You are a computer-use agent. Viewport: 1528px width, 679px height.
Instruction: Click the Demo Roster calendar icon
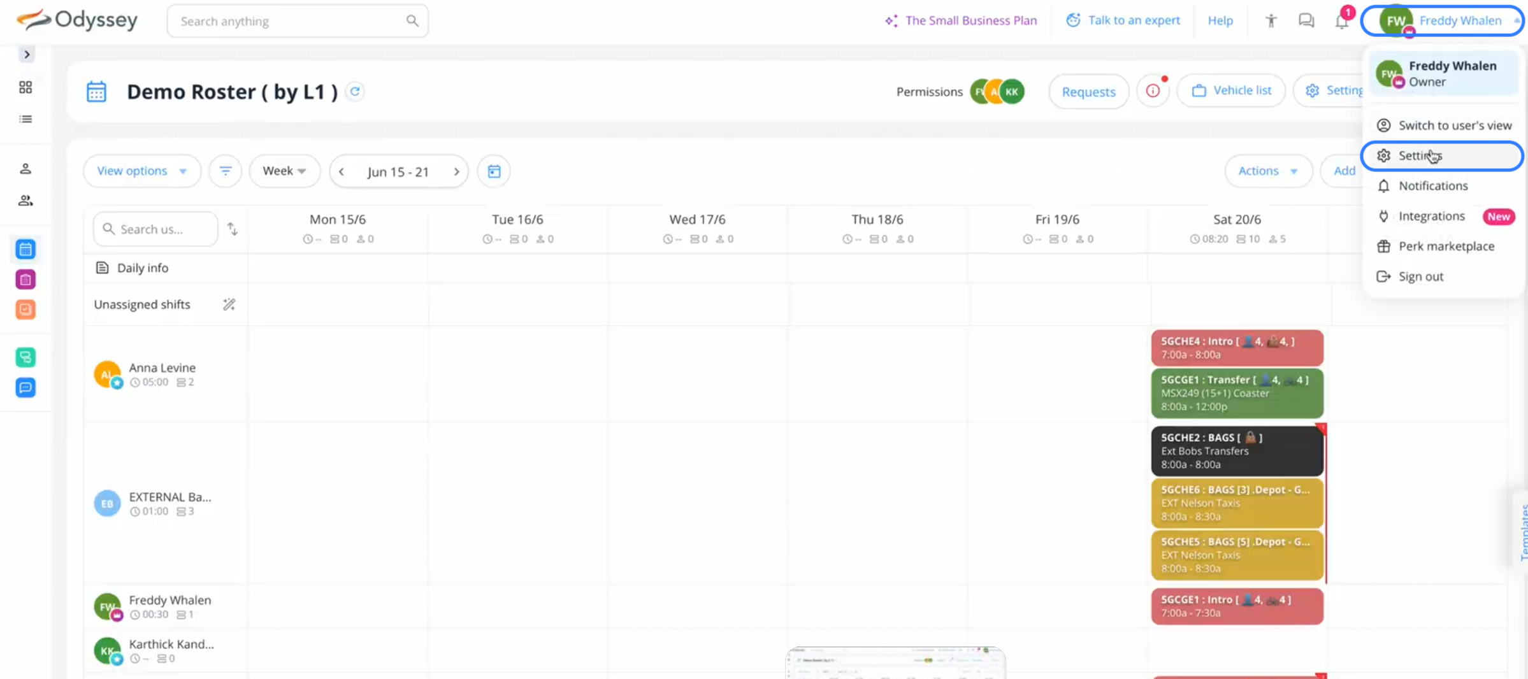(96, 92)
